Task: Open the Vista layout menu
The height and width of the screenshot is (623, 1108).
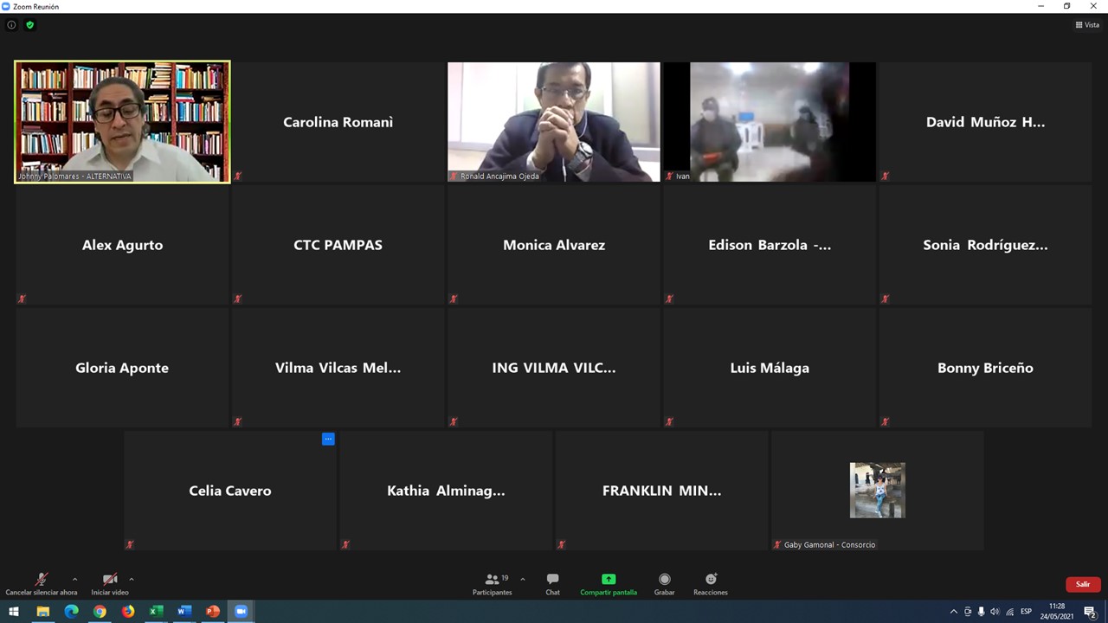Action: (1087, 25)
